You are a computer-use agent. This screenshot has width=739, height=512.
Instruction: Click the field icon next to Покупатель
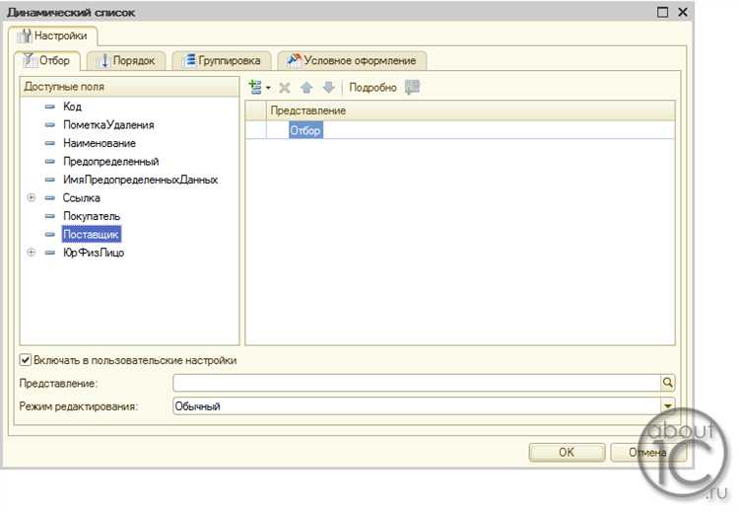pyautogui.click(x=50, y=216)
